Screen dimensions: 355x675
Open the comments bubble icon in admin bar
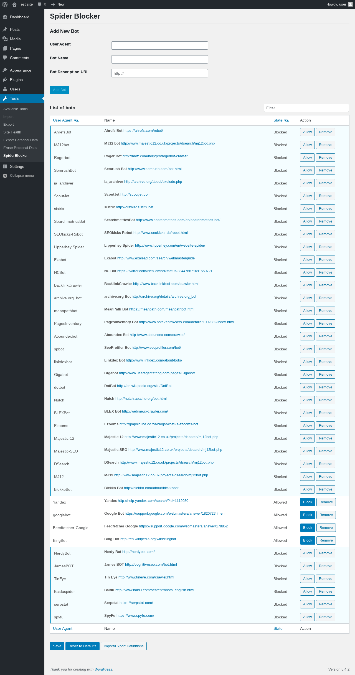click(x=39, y=4)
